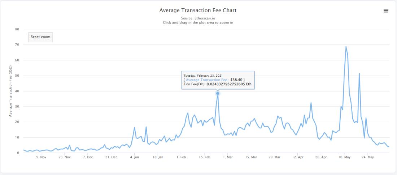397x175 pixels.
Task: Click the Average Transaction Fee (USD) axis title
Action: [x=10, y=91]
